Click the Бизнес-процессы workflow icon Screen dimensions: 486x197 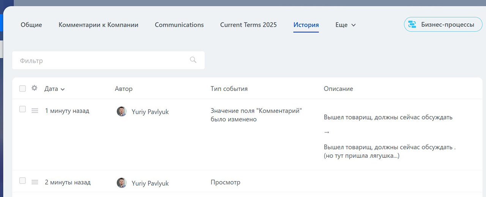[x=412, y=25]
